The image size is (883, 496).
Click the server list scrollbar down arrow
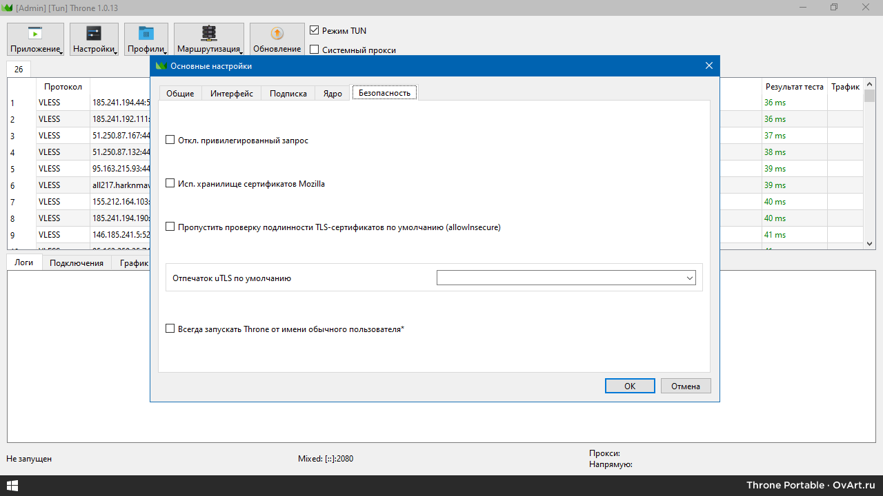869,244
